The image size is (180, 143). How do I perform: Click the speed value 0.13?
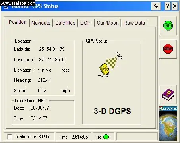coord(42,91)
